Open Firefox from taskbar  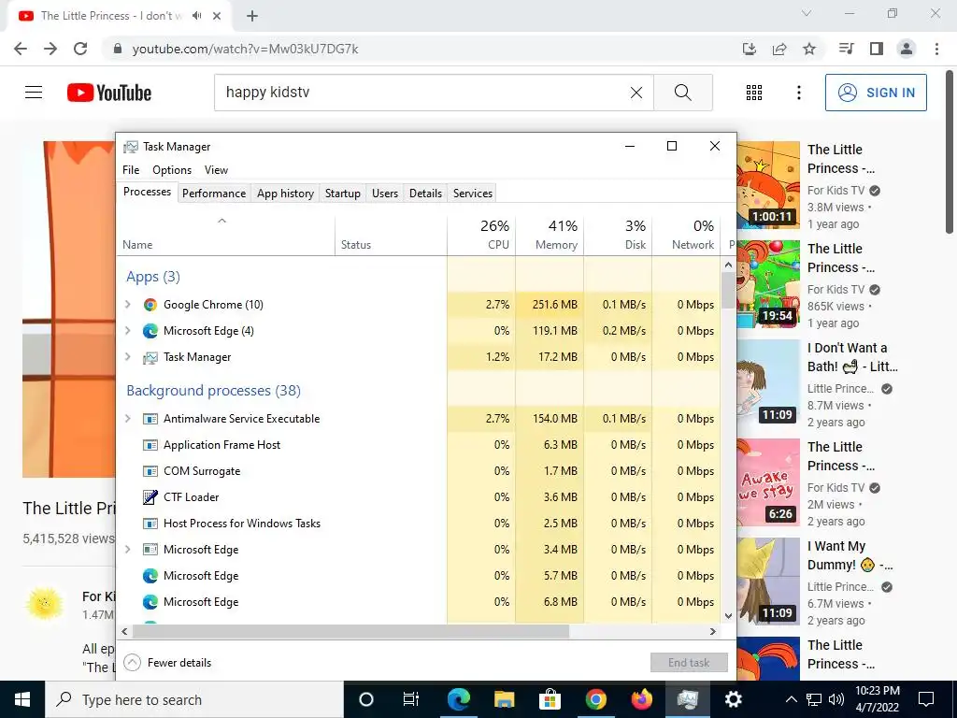click(641, 699)
